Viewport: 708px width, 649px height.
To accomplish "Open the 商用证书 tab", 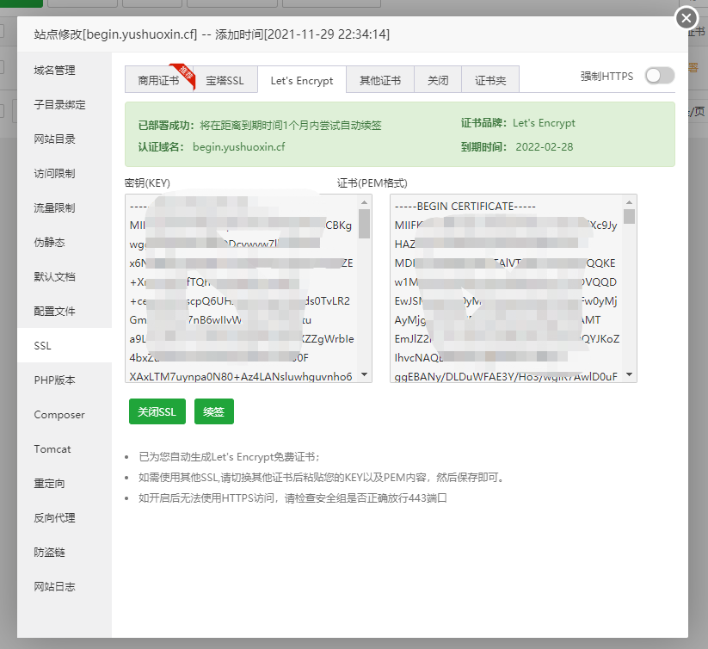I will [x=158, y=80].
